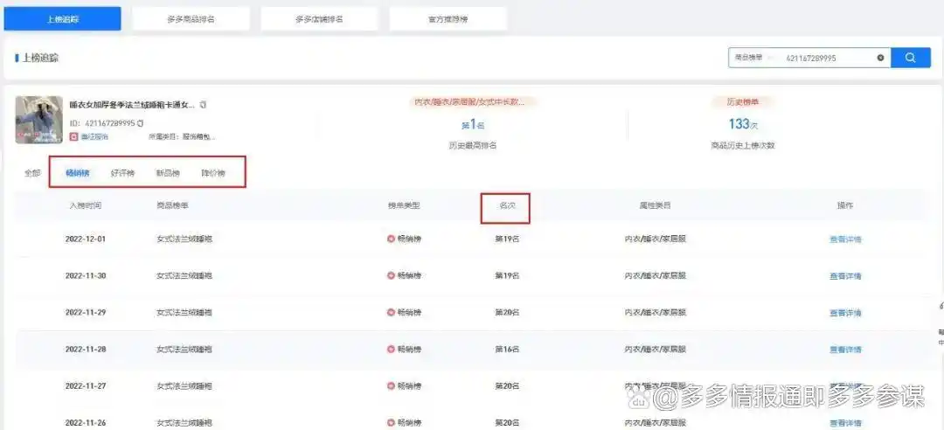Click the 内衣/睡衣/家居服 category badge at top

coord(473,101)
